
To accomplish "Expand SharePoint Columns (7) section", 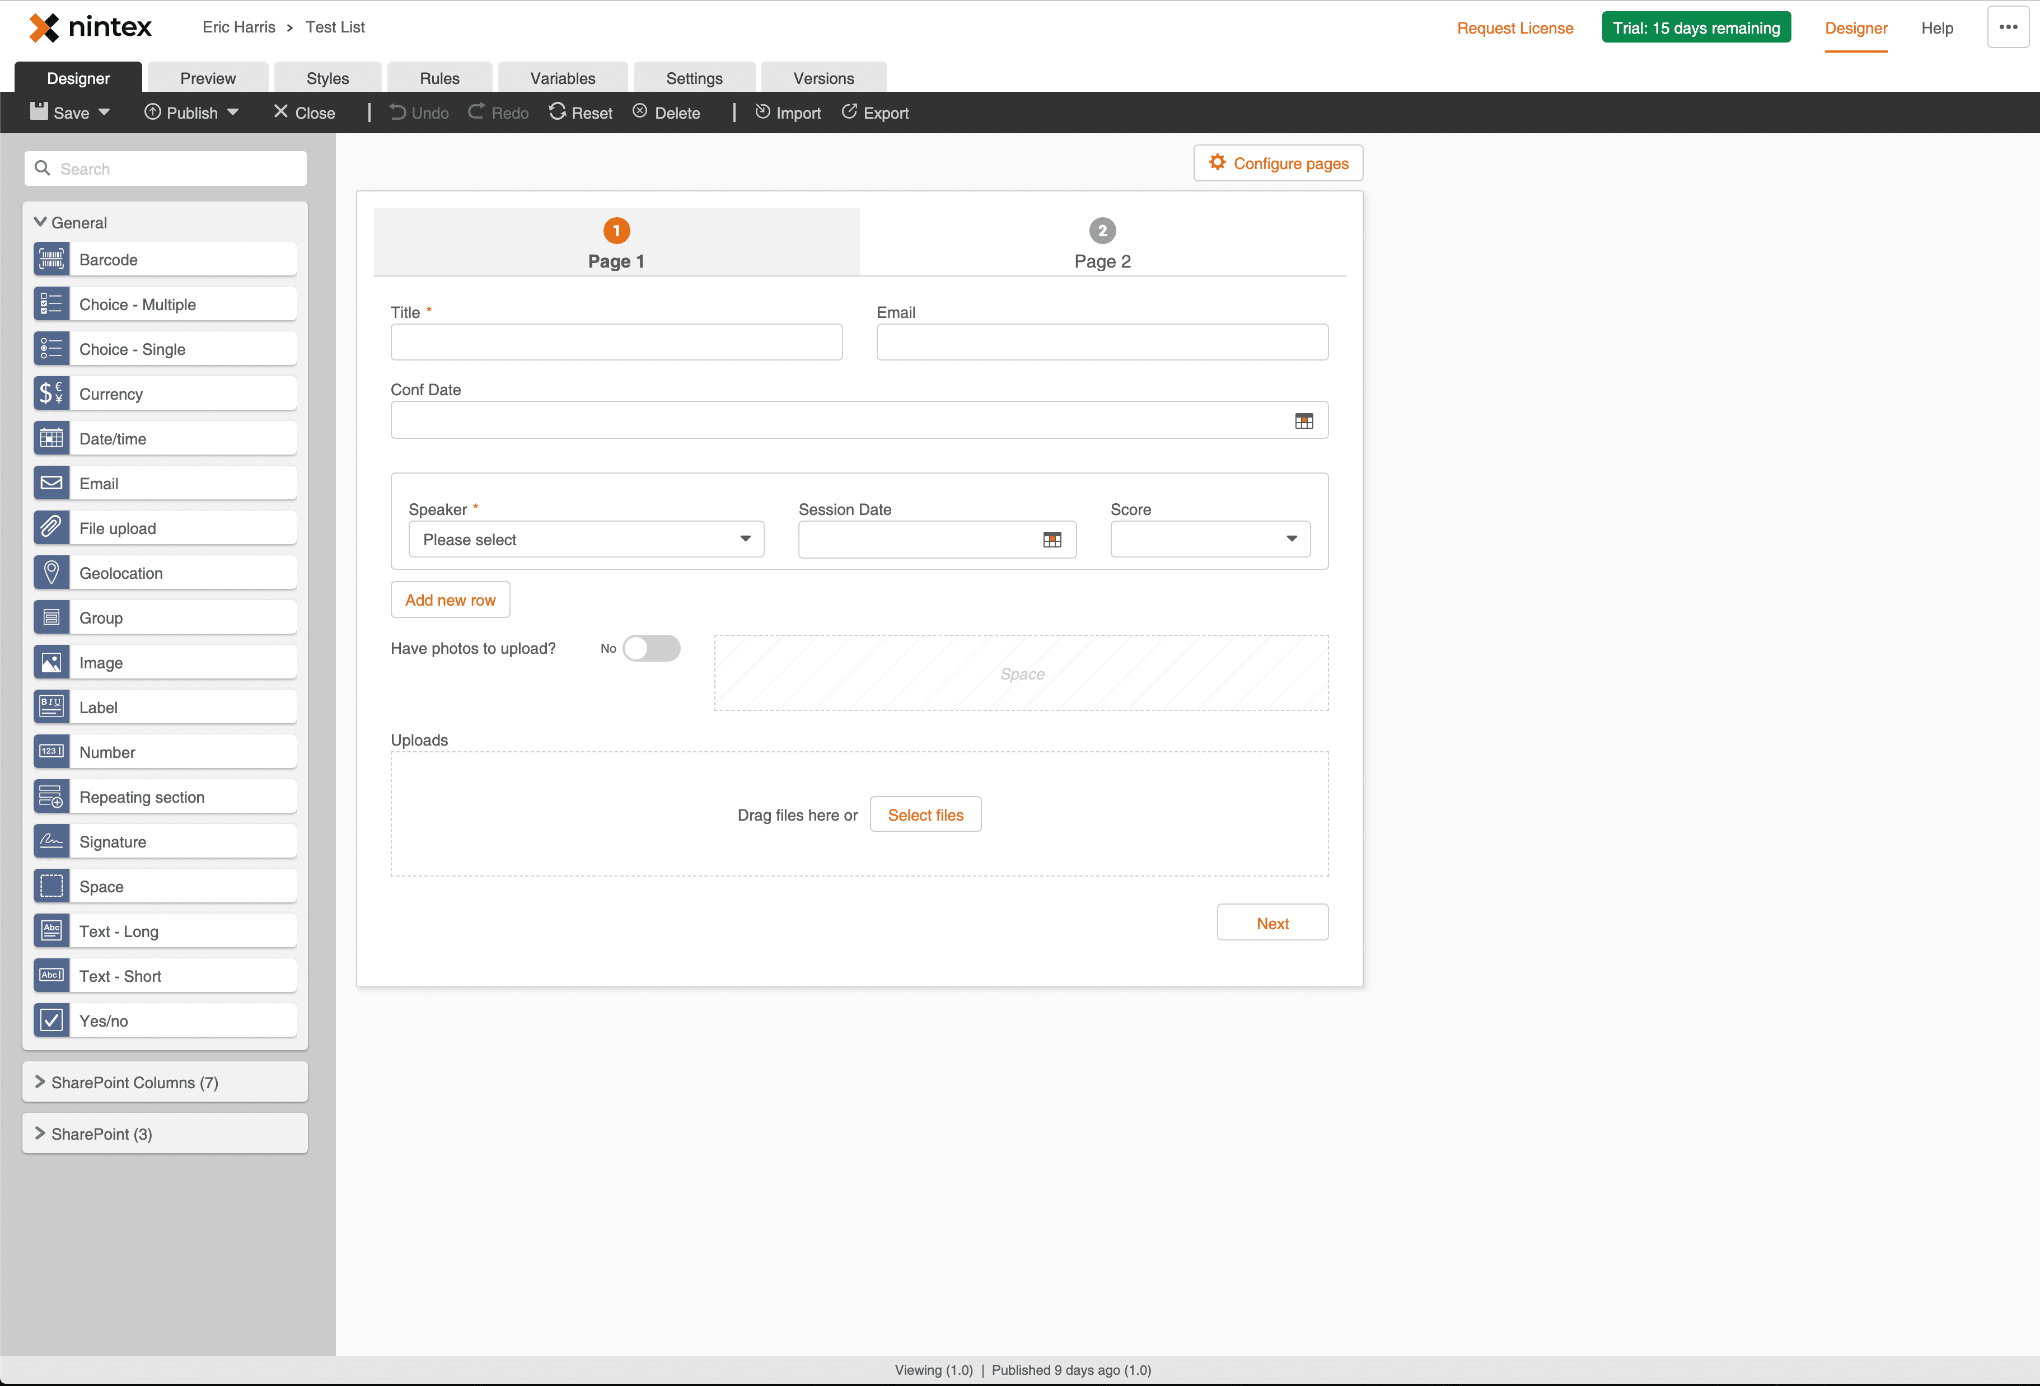I will click(x=165, y=1081).
